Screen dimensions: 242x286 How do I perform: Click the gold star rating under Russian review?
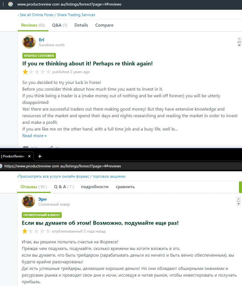click(25, 231)
